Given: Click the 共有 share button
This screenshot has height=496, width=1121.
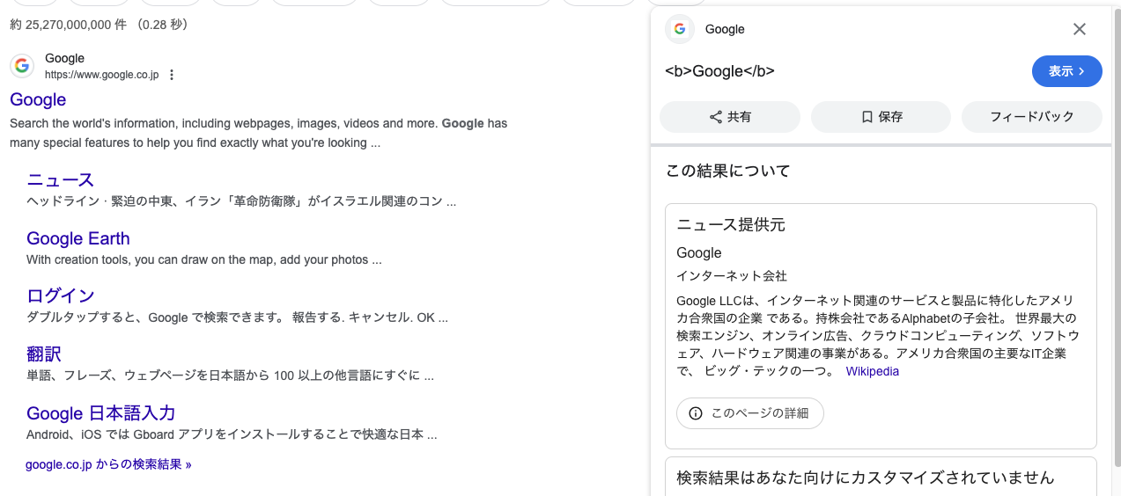Looking at the screenshot, I should coord(730,117).
